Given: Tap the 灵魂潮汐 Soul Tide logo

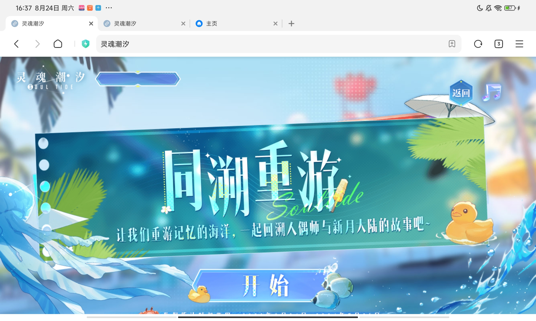Looking at the screenshot, I should click(51, 80).
